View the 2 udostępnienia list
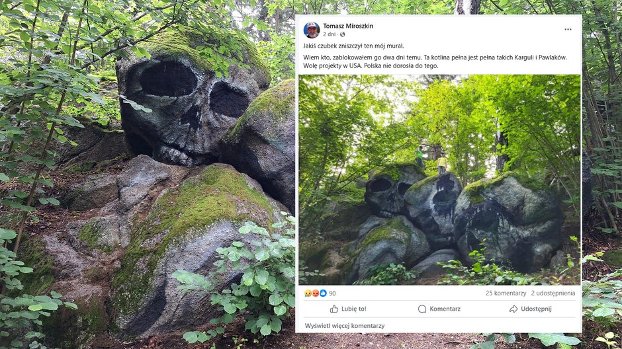 tap(553, 293)
